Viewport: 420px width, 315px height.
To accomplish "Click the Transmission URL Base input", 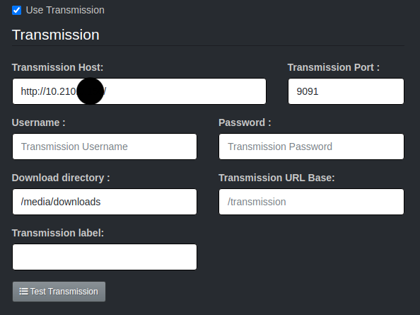I will (x=311, y=202).
